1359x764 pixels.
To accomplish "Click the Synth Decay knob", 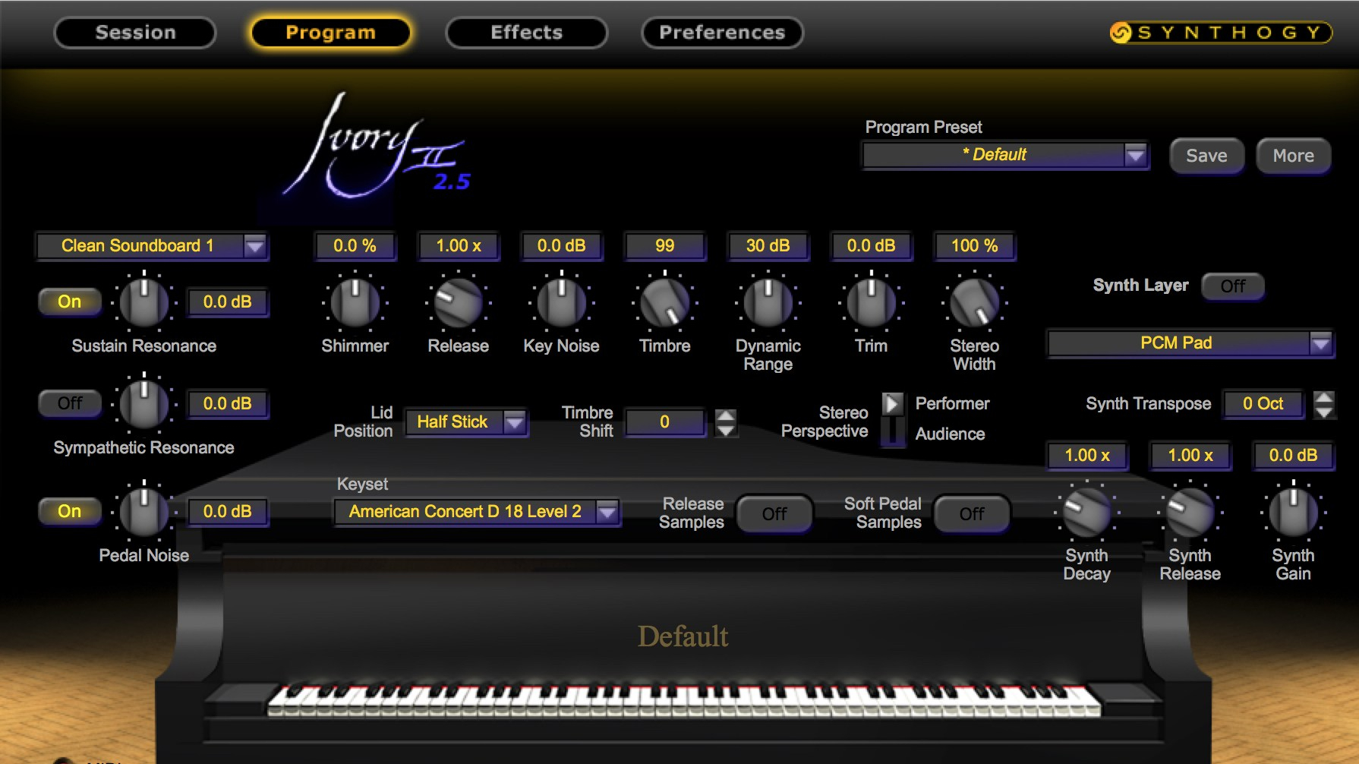I will [1086, 512].
